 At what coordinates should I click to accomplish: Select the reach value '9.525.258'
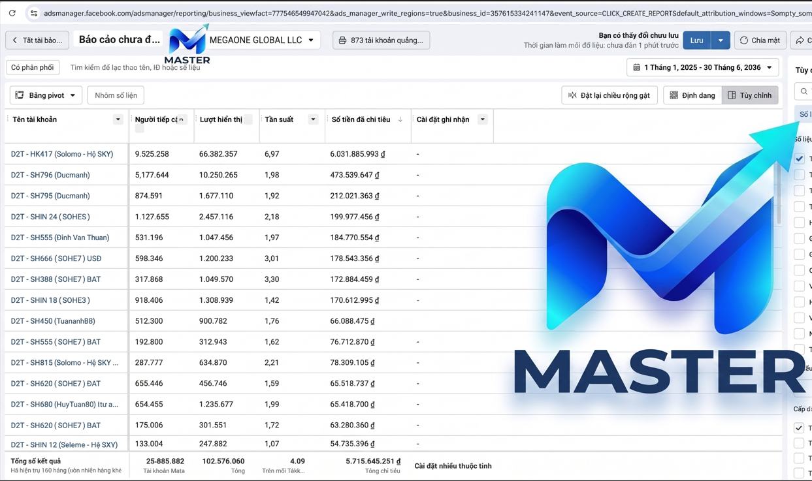[x=152, y=154]
